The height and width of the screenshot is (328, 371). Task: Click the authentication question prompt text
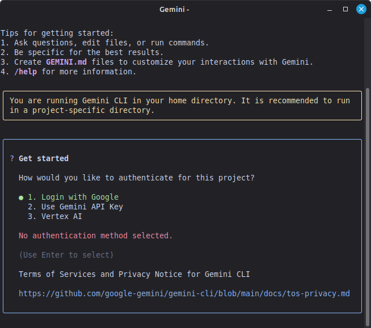pos(136,178)
